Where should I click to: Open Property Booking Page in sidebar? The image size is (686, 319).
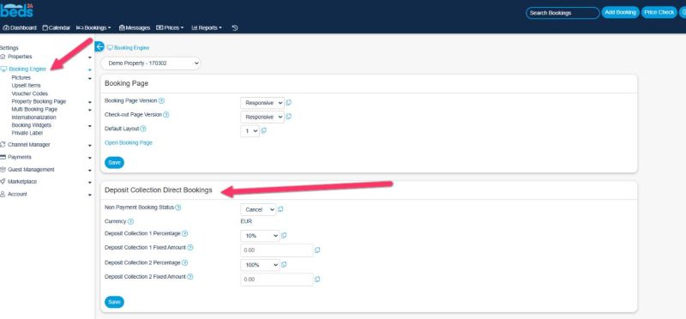39,101
